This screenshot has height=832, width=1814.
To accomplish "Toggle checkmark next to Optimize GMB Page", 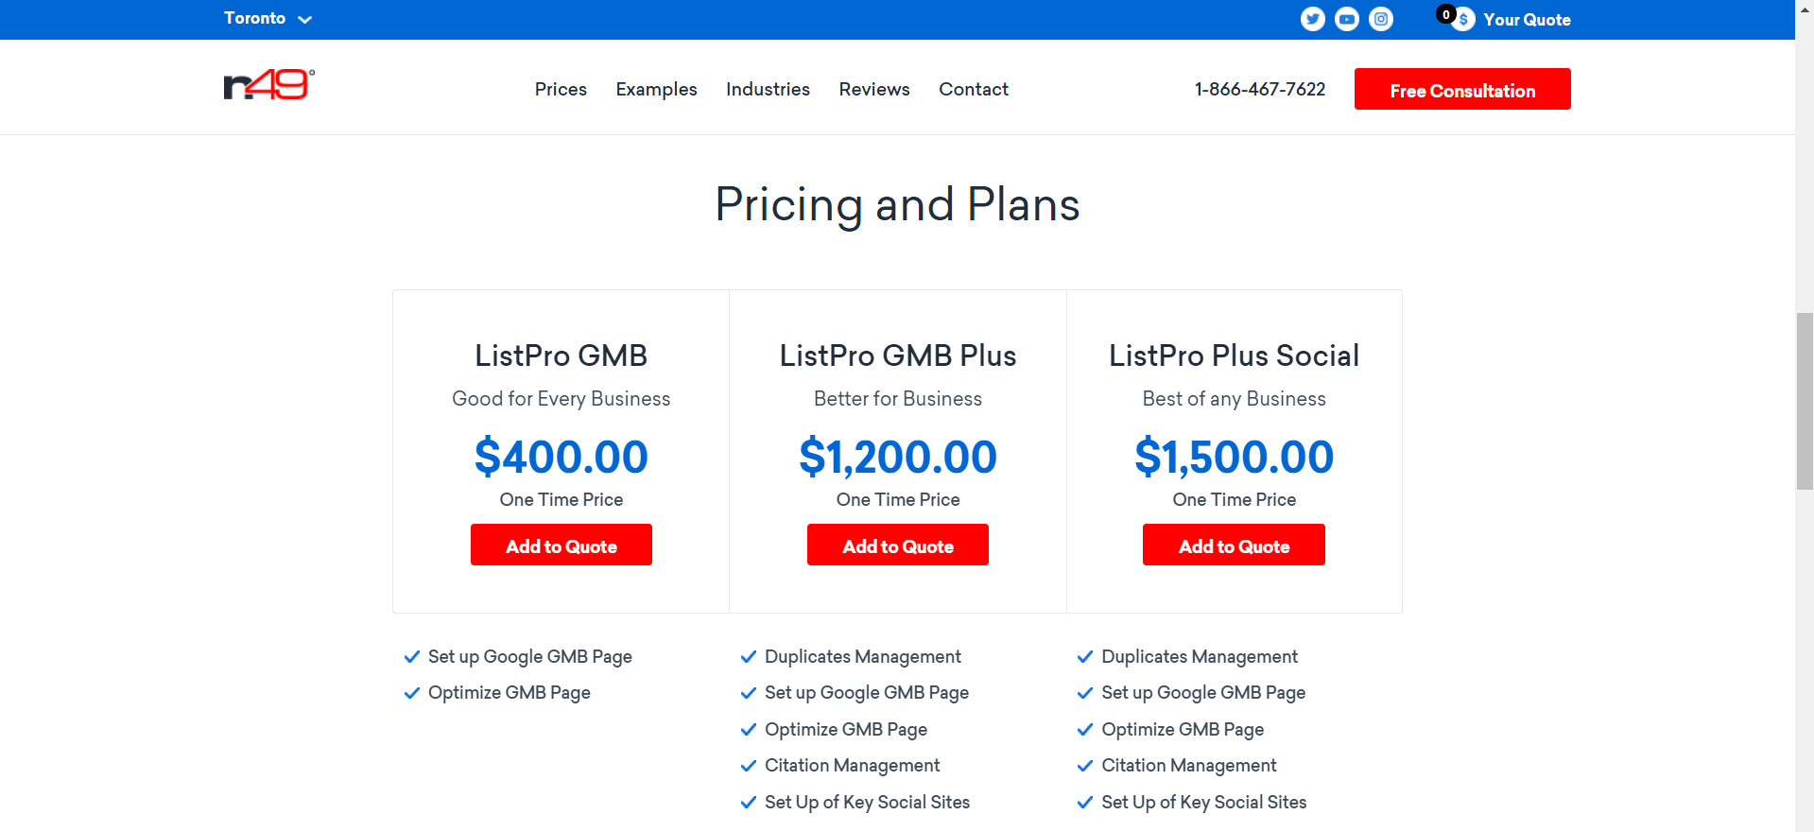I will (412, 693).
